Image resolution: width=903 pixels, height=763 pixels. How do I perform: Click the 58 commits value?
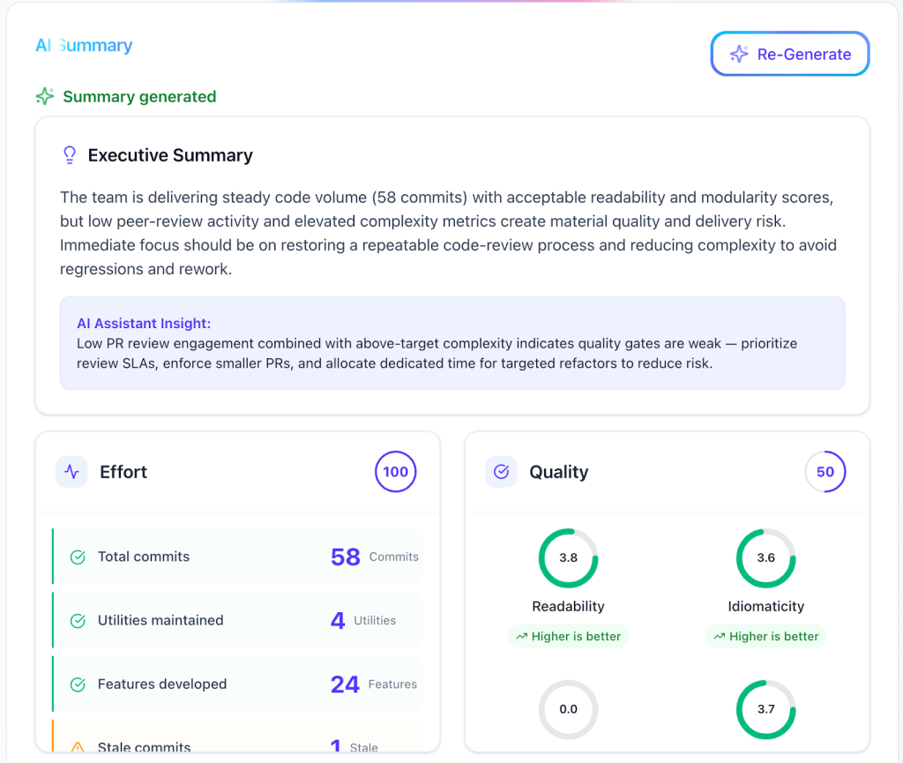(346, 557)
